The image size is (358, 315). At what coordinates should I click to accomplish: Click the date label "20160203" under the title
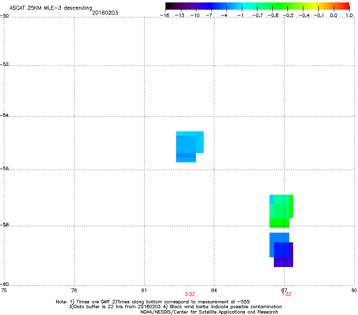105,13
